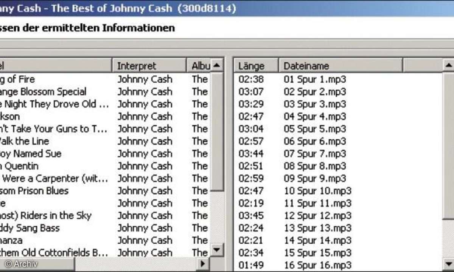The height and width of the screenshot is (272, 454).
Task: Select the Take Your Guns title row
Action: point(54,129)
